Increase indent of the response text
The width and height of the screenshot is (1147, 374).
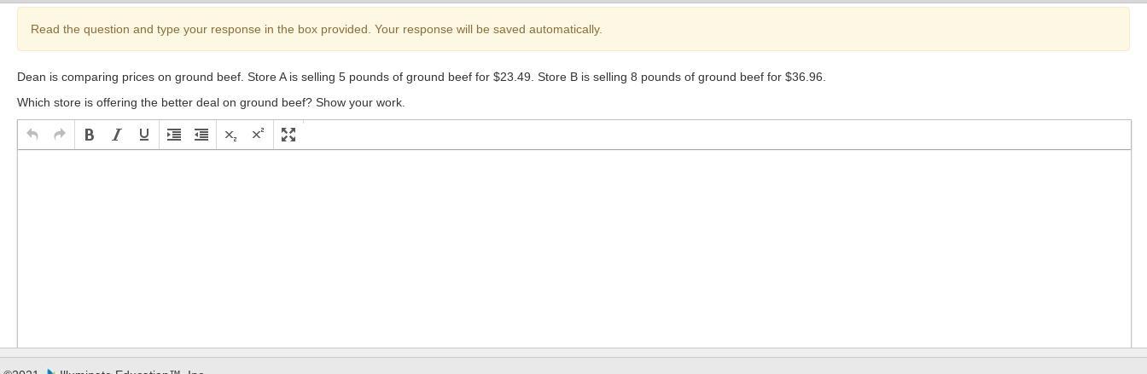tap(174, 135)
